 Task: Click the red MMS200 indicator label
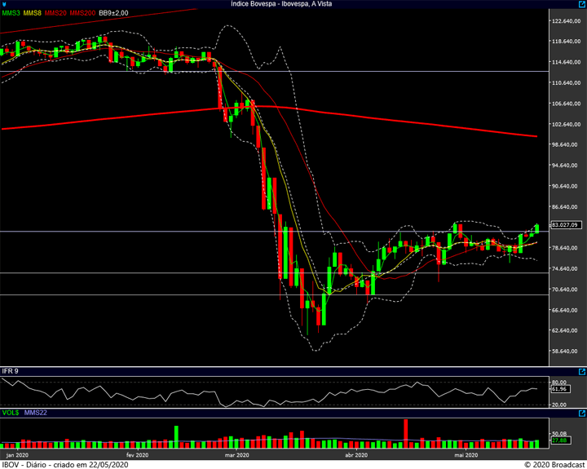83,13
